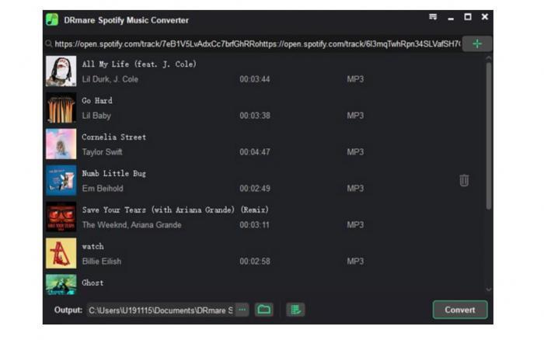Image resolution: width=544 pixels, height=340 pixels.
Task: Click the artist name Billie Eilish
Action: click(x=102, y=262)
